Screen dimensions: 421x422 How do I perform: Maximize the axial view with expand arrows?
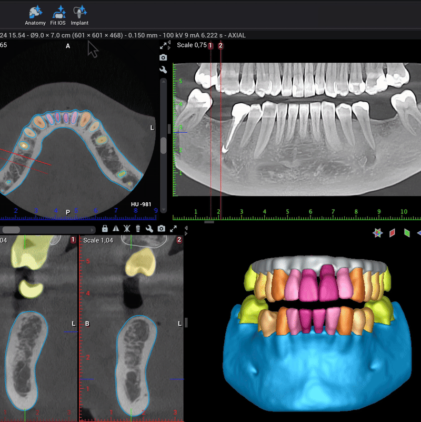click(163, 46)
